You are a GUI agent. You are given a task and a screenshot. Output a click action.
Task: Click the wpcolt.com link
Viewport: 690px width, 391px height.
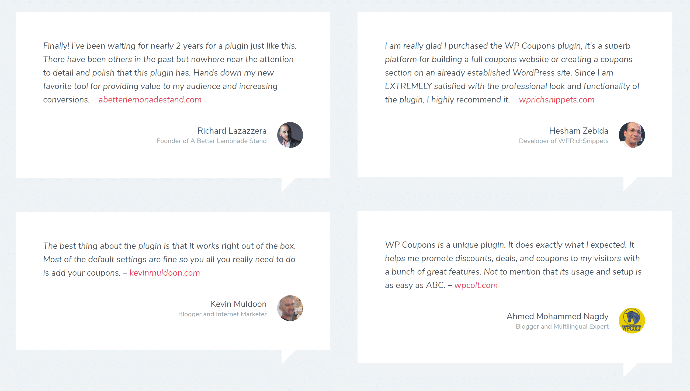475,285
